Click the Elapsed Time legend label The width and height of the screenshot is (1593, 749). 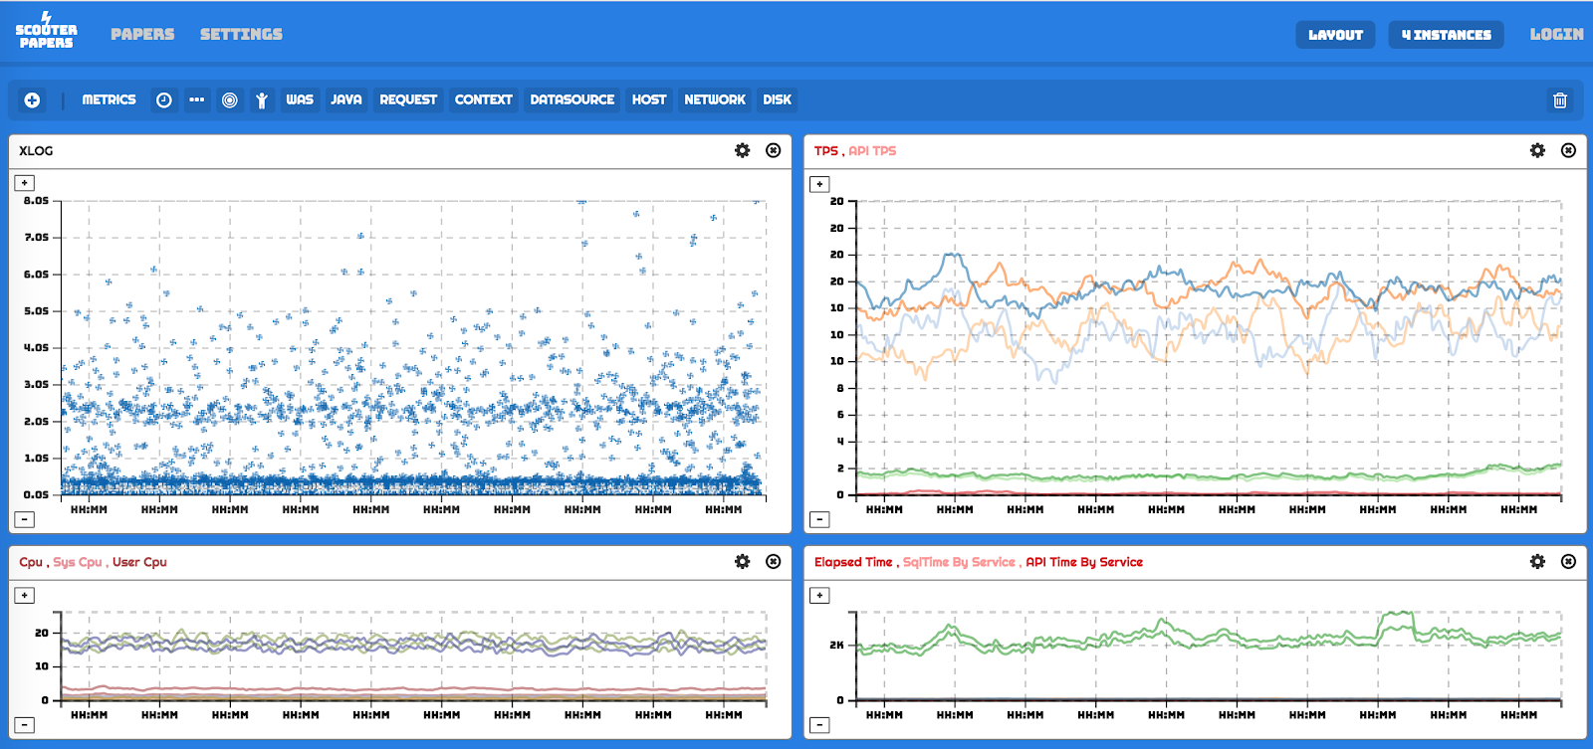[853, 562]
